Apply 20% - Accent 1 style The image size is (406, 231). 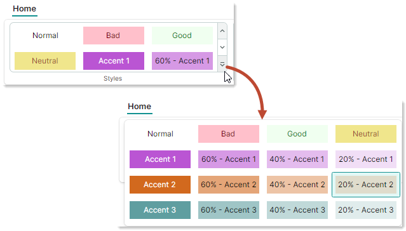[x=365, y=159]
